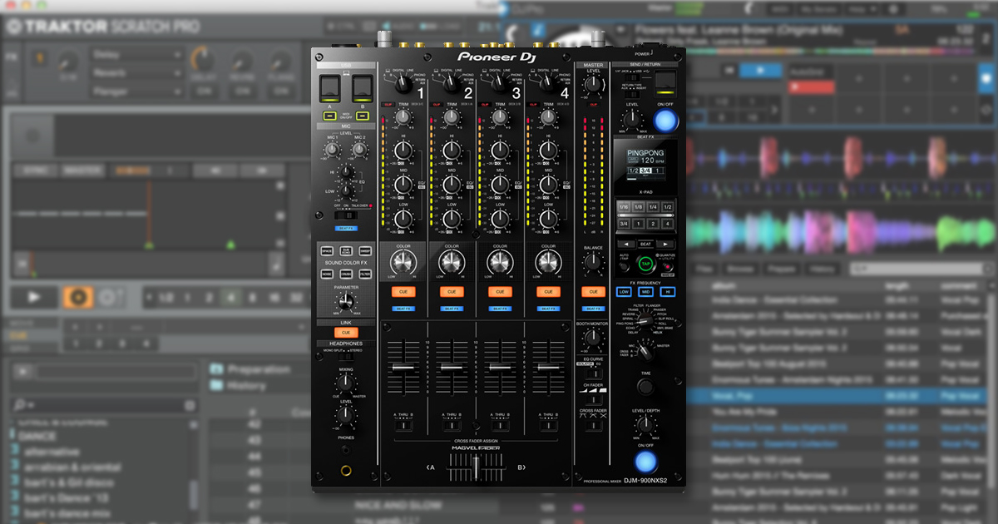The image size is (998, 524).
Task: Click the LEVEL/DEPTH knob
Action: coord(645,427)
